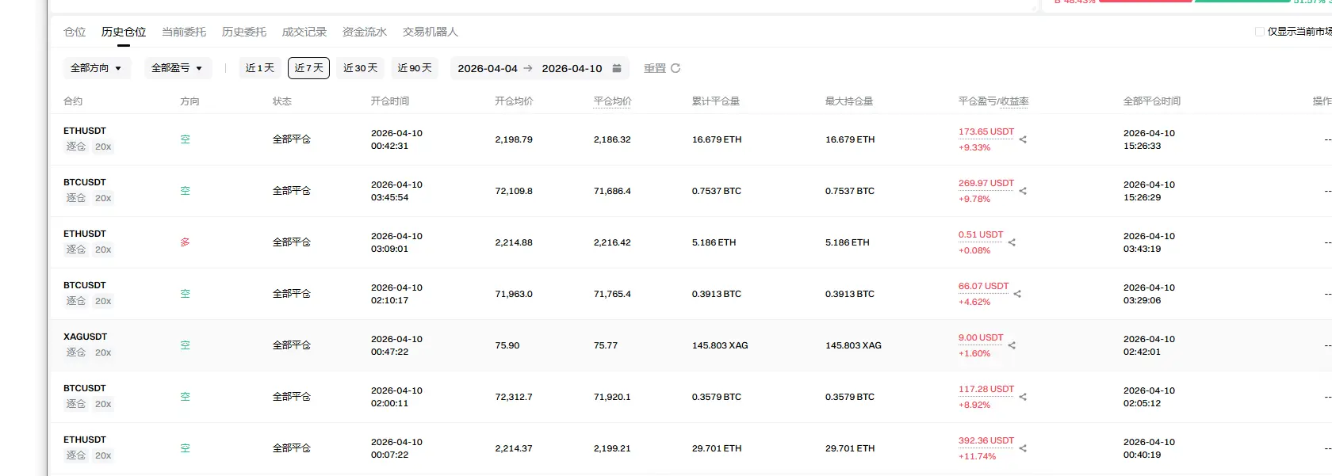
Task: Click the 平仓盈亏/收益率 column header
Action: 993,101
